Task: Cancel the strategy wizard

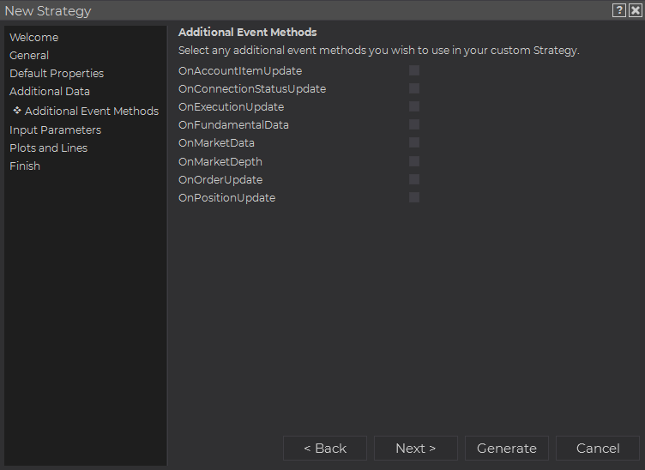Action: (598, 449)
